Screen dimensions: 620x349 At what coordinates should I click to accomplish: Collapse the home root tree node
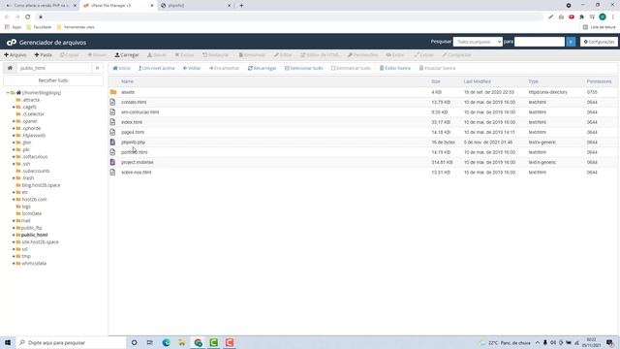[8, 93]
